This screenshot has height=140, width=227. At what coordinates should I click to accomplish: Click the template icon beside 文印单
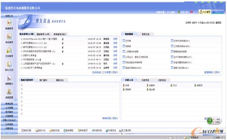click(x=124, y=41)
